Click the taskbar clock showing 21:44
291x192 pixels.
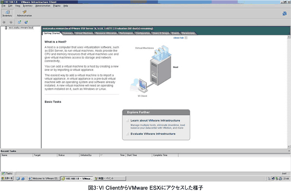tap(286, 179)
